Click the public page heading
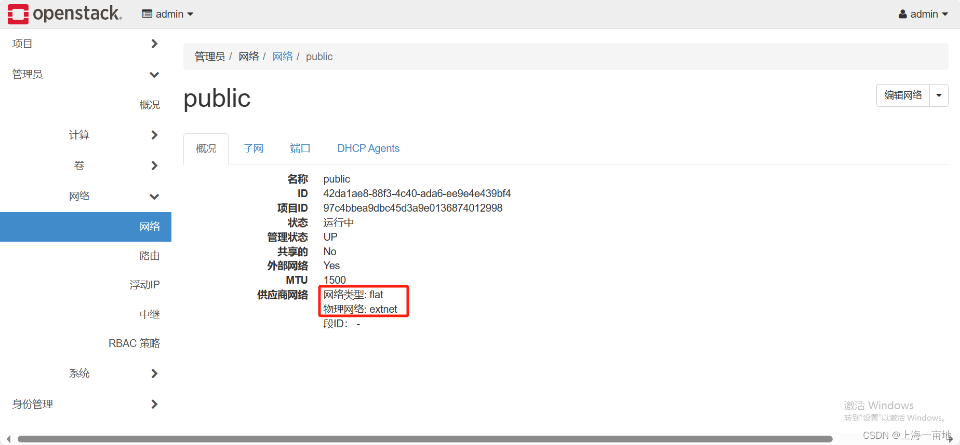 click(217, 98)
